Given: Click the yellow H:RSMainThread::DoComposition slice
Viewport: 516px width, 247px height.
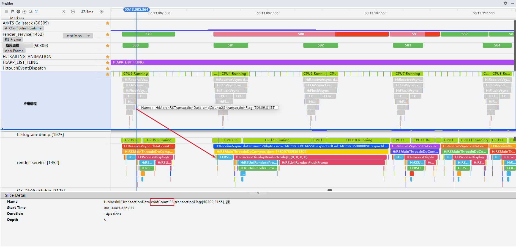Looking at the screenshot, I should 301,152.
